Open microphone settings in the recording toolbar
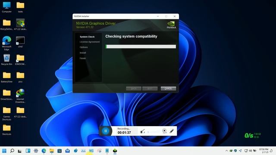 143,131
